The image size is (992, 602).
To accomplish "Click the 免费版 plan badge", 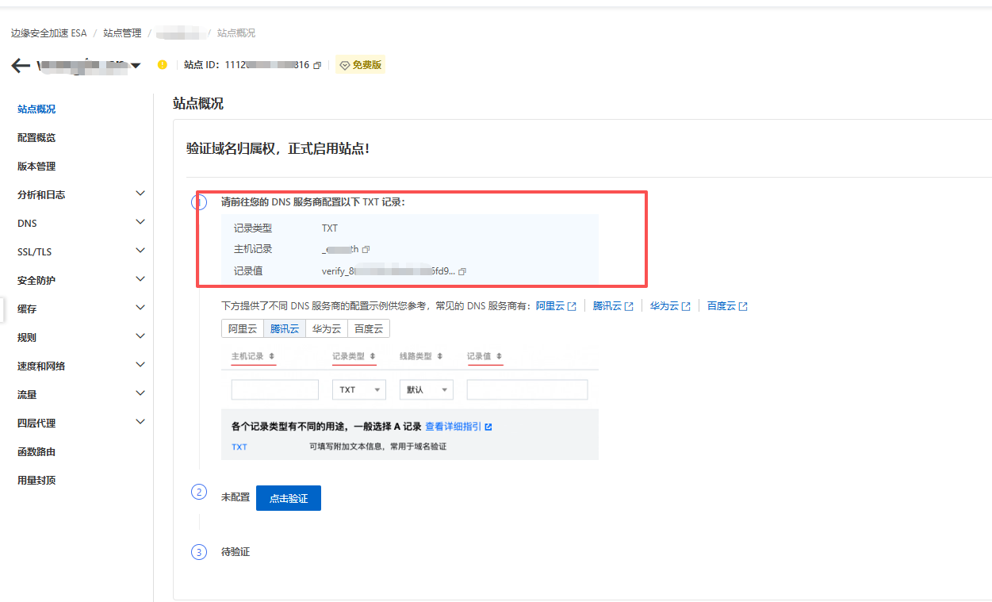I will click(x=360, y=65).
